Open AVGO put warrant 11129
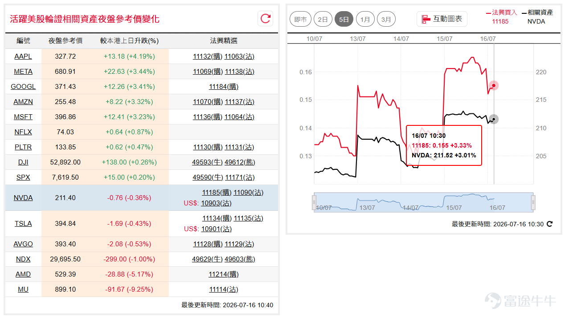This screenshot has height=317, width=565. pyautogui.click(x=239, y=244)
